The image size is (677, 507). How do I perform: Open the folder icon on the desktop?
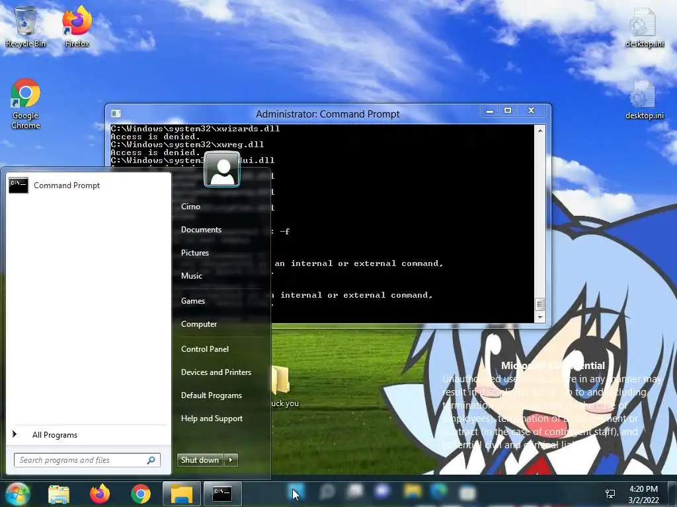282,380
